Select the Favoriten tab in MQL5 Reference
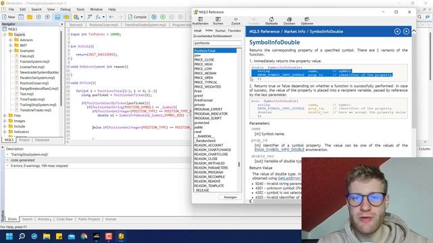 click(234, 30)
